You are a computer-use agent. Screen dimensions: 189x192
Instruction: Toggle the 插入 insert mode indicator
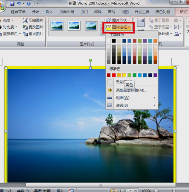(60, 190)
